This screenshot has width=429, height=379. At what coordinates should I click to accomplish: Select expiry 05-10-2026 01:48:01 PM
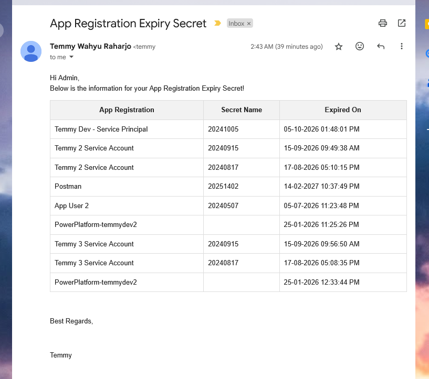coord(321,129)
